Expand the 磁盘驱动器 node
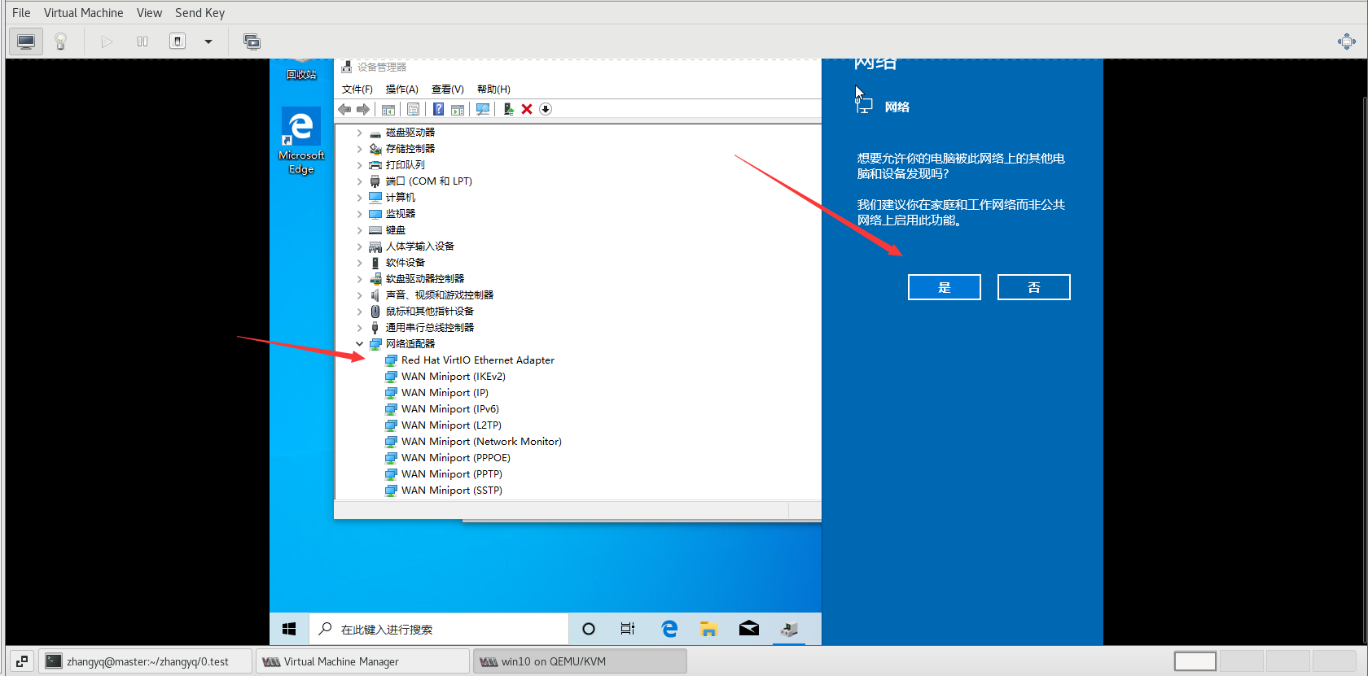Viewport: 1368px width, 676px height. click(359, 133)
